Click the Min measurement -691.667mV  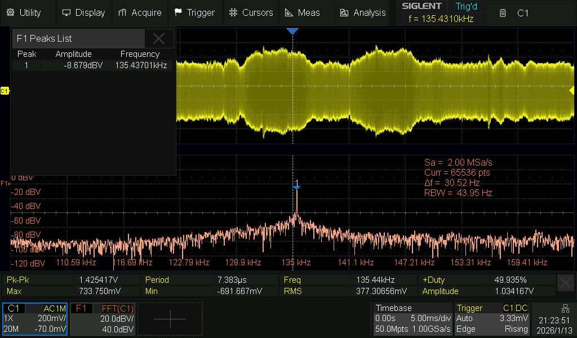pos(239,291)
